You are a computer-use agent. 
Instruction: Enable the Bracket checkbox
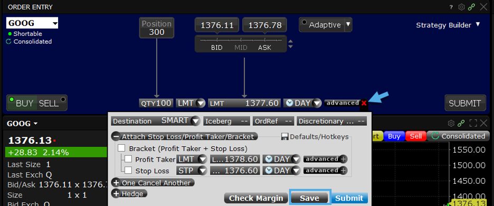click(x=121, y=148)
